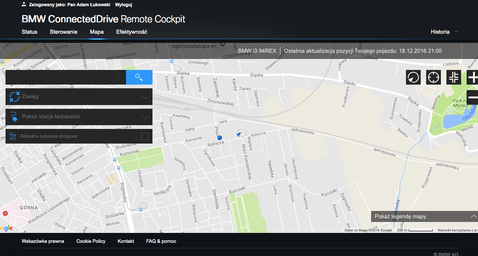Click the map rotation compass button
This screenshot has height=256, width=478.
pyautogui.click(x=413, y=77)
